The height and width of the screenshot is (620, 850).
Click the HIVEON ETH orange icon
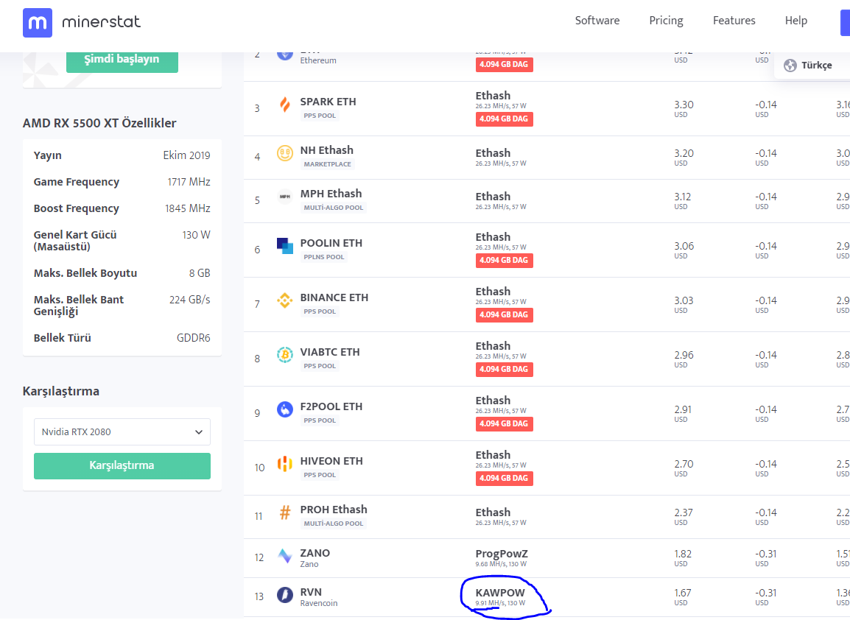[284, 464]
